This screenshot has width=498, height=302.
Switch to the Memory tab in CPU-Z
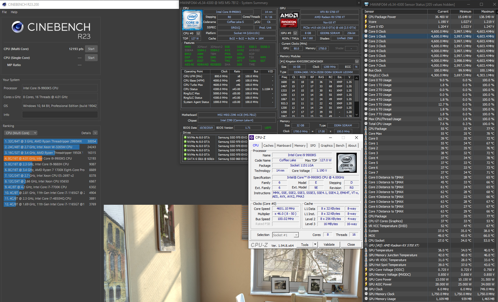tap(300, 146)
